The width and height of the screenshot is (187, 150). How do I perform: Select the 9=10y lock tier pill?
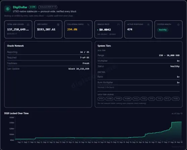point(176,99)
